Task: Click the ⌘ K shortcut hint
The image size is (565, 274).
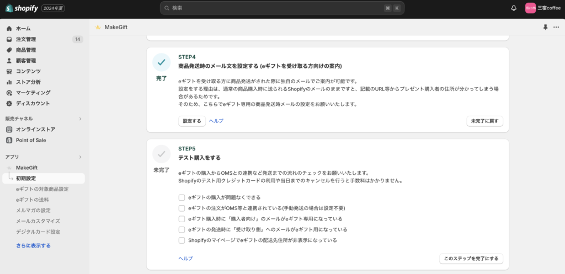Action: 392,8
